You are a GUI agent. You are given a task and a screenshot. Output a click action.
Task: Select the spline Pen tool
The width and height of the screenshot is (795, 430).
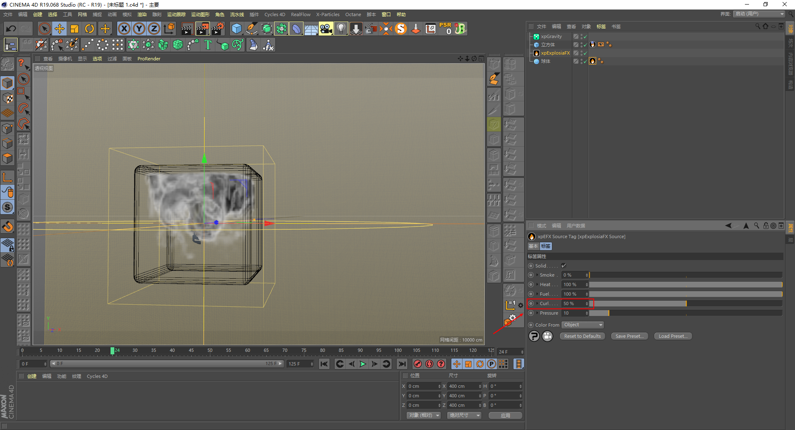pyautogui.click(x=252, y=29)
